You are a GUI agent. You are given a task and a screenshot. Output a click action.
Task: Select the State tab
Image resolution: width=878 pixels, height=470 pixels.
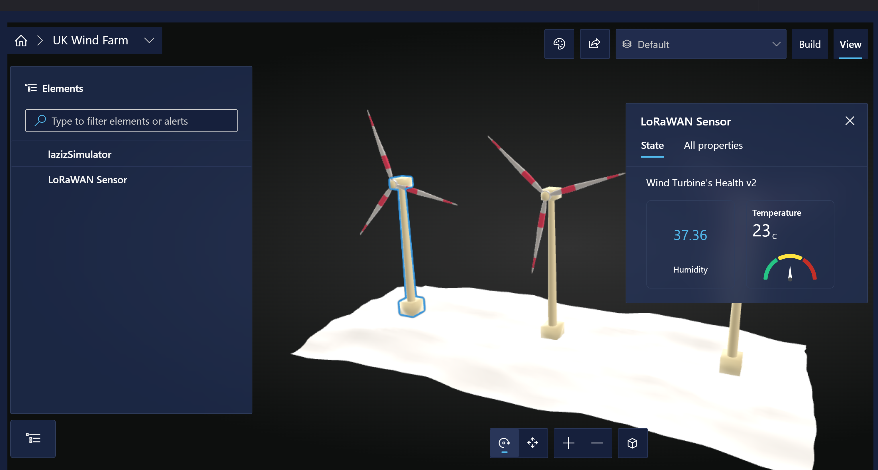click(652, 146)
